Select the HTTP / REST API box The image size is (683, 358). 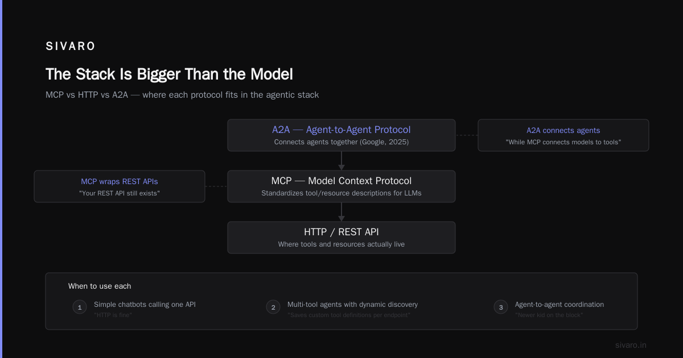pyautogui.click(x=341, y=238)
